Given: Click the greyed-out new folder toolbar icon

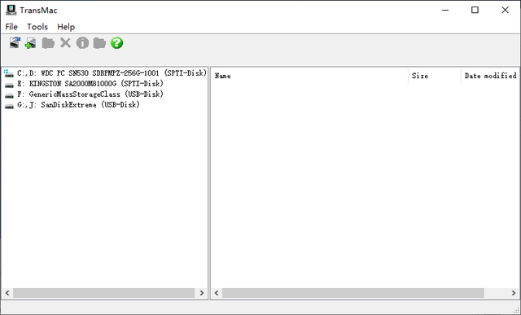Looking at the screenshot, I should [48, 43].
